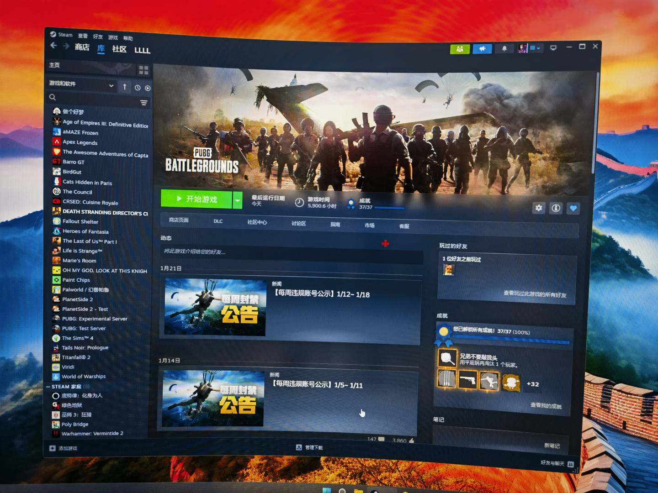Toggle the favorite heart button
658x493 pixels.
(573, 209)
